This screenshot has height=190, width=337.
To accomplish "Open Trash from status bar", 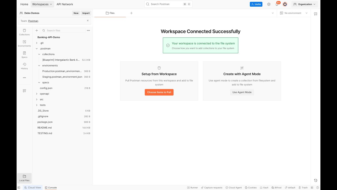I will click(303, 188).
